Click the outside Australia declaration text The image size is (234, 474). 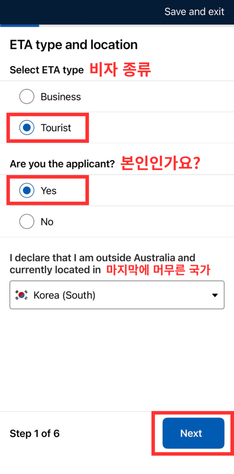click(x=103, y=264)
